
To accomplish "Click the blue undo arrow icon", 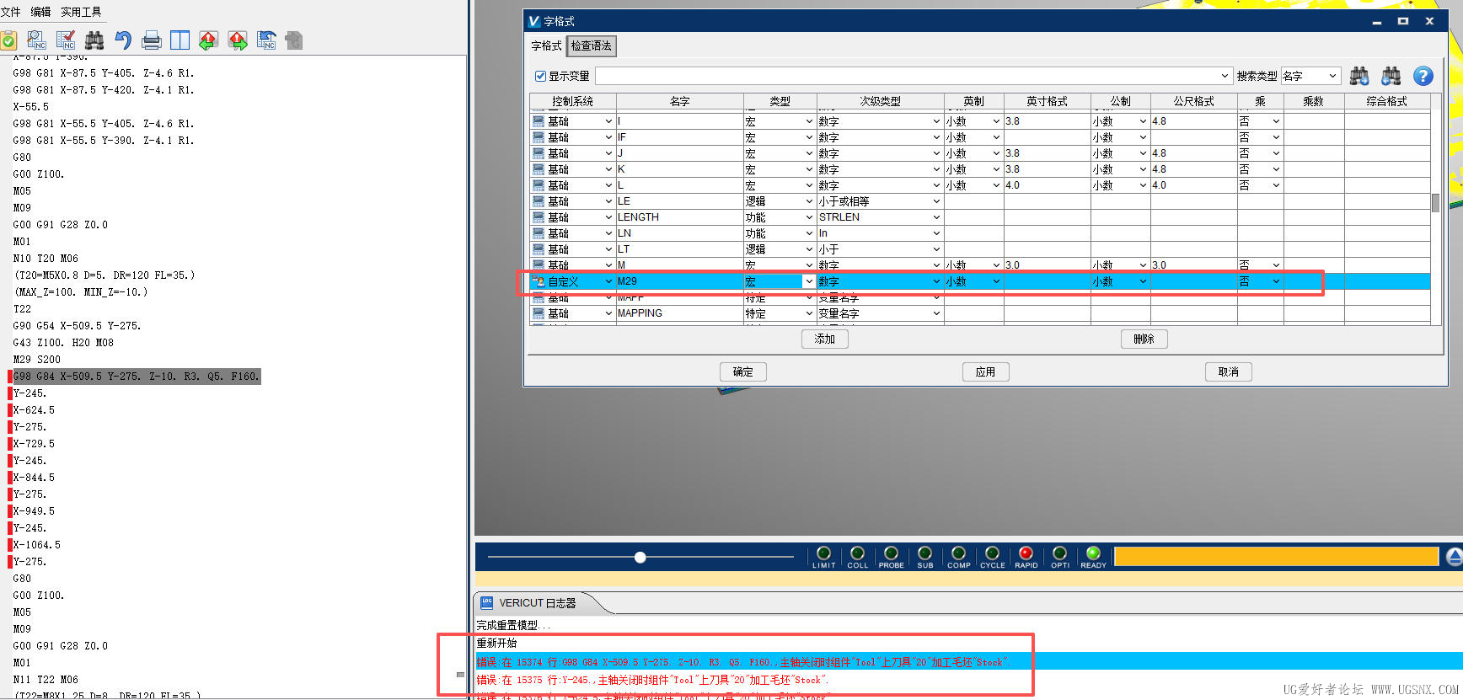I will (123, 40).
